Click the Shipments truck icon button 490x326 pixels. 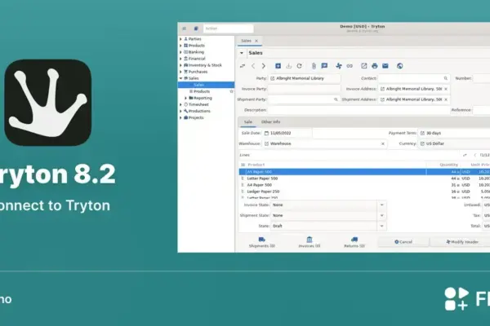pos(262,242)
